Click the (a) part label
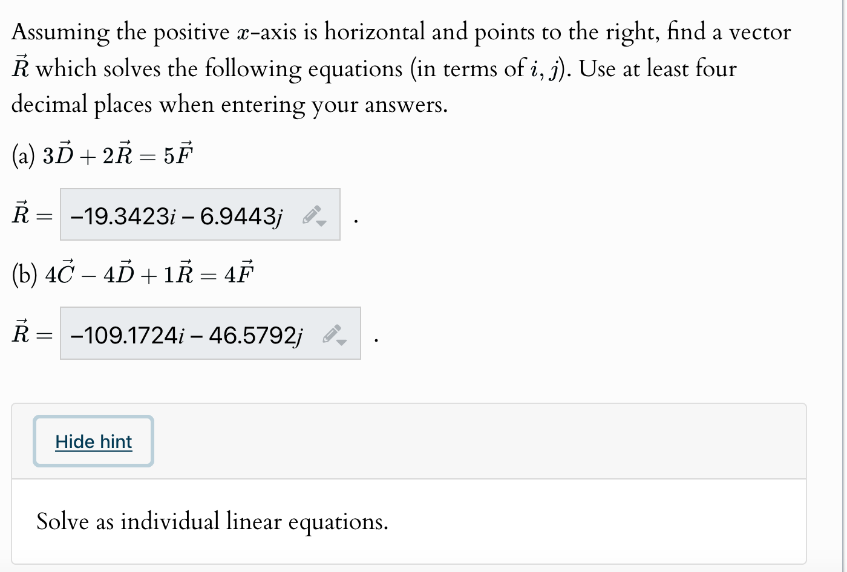Image resolution: width=847 pixels, height=572 pixels. click(x=24, y=156)
